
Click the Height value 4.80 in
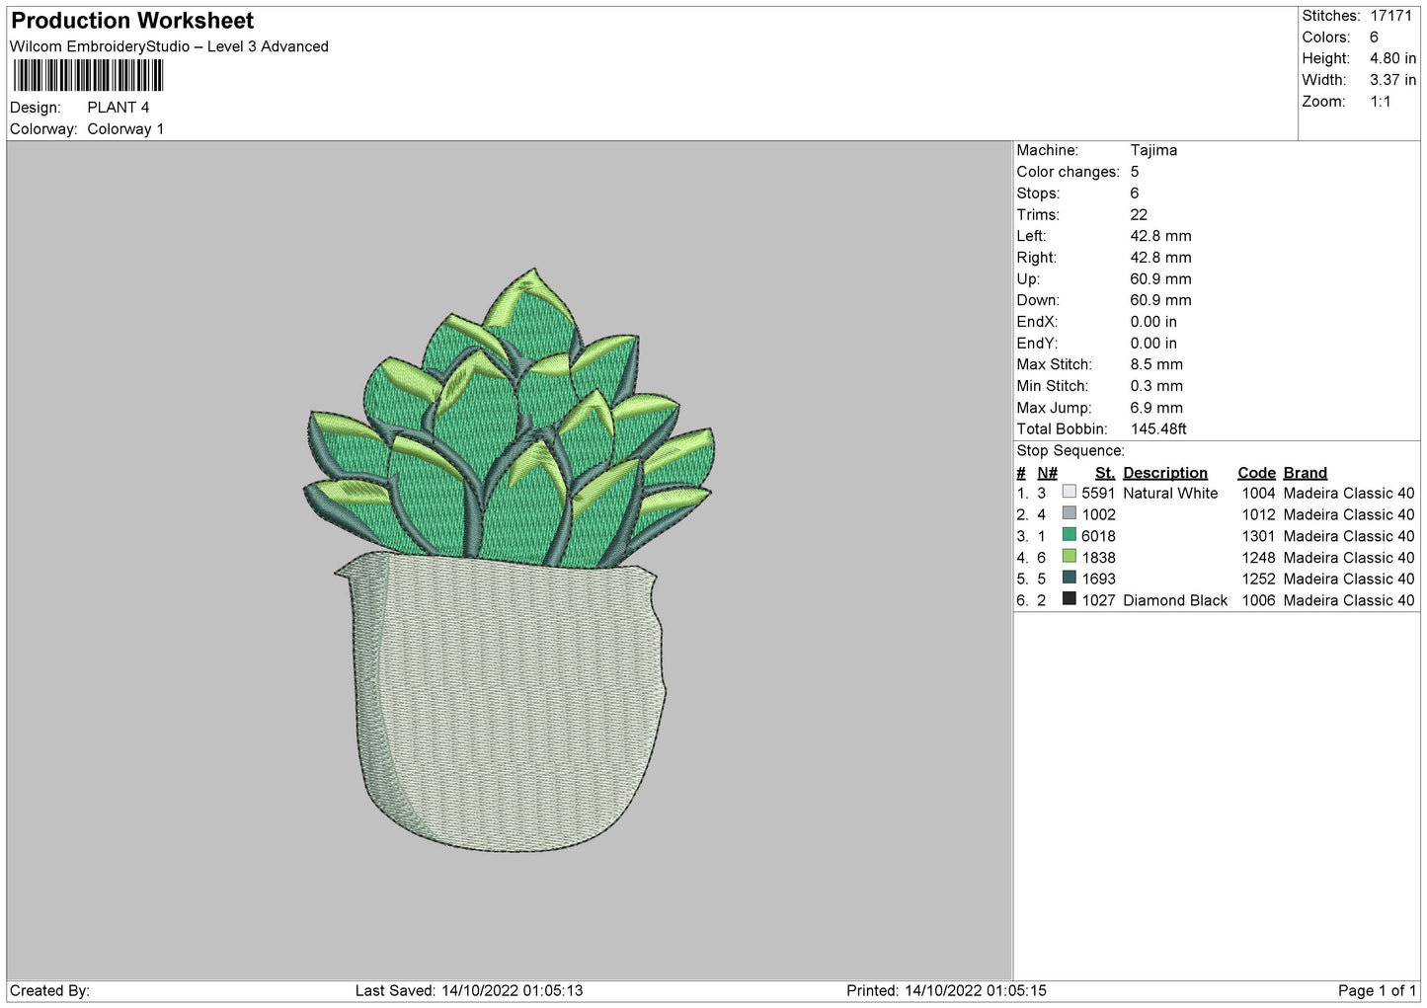coord(1392,59)
